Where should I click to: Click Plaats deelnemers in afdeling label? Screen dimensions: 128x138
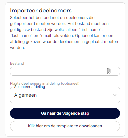44,83
